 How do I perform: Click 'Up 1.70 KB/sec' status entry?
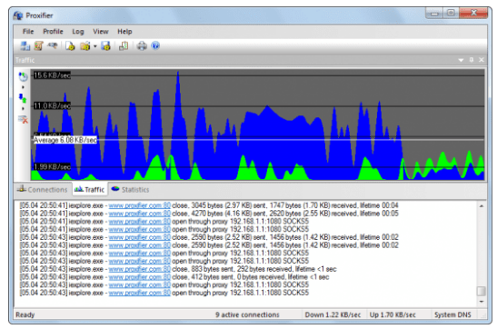(x=393, y=314)
